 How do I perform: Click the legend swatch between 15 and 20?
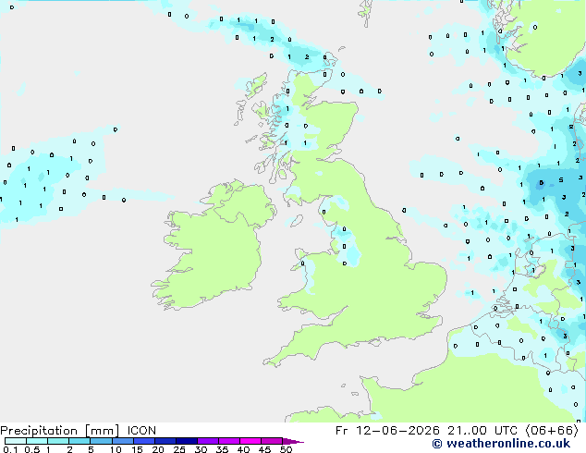pos(144,441)
